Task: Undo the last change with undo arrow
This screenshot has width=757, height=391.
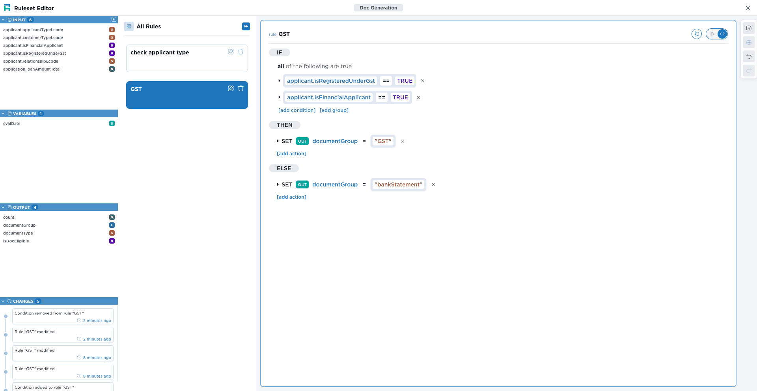Action: 748,57
